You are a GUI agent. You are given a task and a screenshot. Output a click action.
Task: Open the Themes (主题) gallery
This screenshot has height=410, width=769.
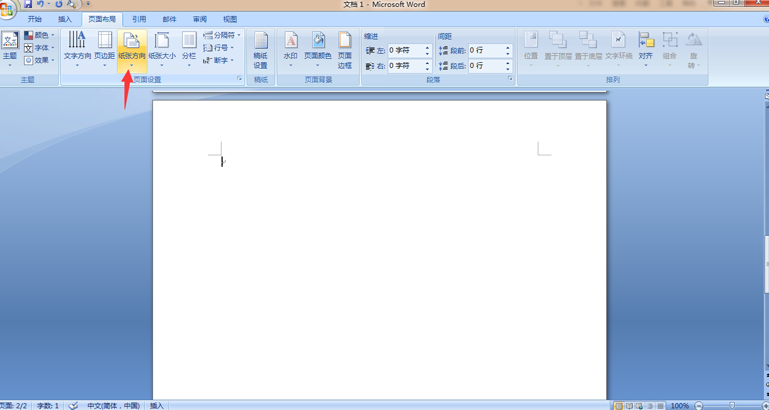pos(10,50)
